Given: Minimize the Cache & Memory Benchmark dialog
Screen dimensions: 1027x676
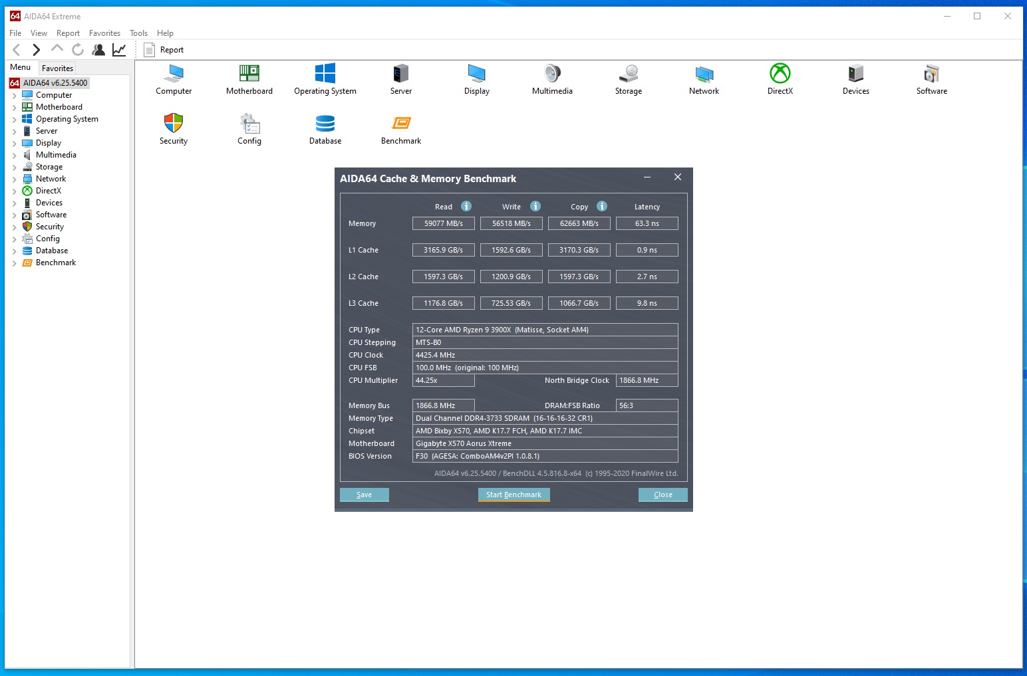Looking at the screenshot, I should click(647, 177).
